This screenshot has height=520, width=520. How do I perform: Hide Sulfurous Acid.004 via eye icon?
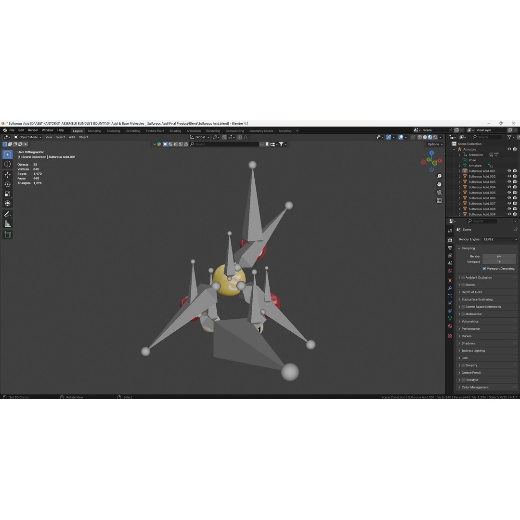(x=509, y=187)
